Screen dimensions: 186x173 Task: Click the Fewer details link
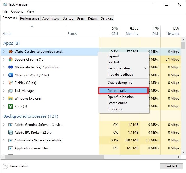19,166
